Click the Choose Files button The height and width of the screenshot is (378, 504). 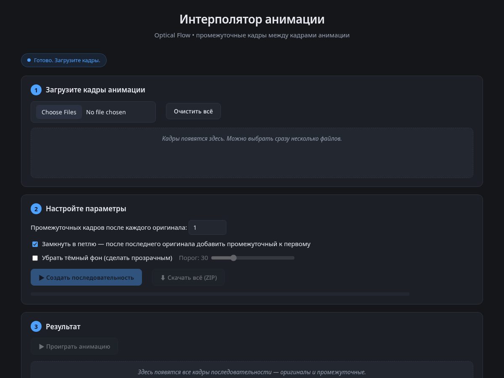point(59,112)
